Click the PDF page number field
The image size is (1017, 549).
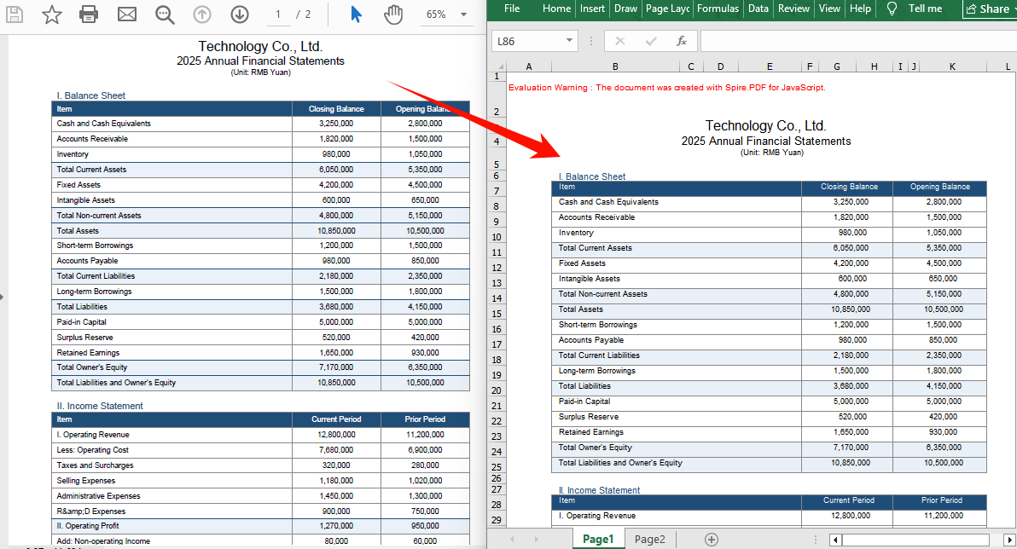278,14
